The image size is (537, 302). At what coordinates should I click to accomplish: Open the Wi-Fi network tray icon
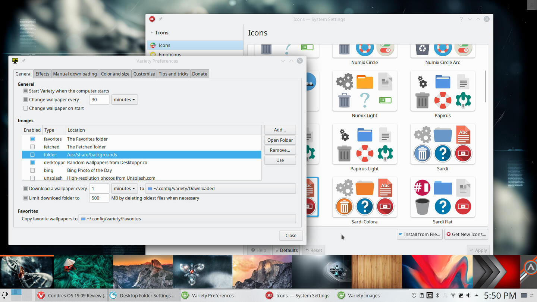453,296
